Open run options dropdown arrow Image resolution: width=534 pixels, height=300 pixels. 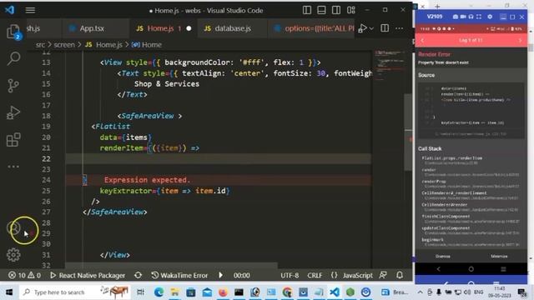click(x=371, y=28)
